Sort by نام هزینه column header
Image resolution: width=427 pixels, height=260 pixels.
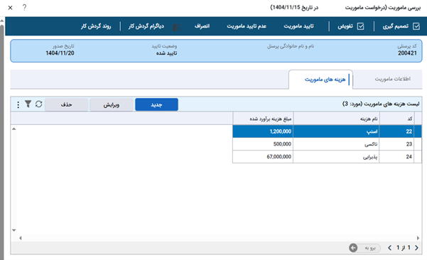(x=336, y=119)
